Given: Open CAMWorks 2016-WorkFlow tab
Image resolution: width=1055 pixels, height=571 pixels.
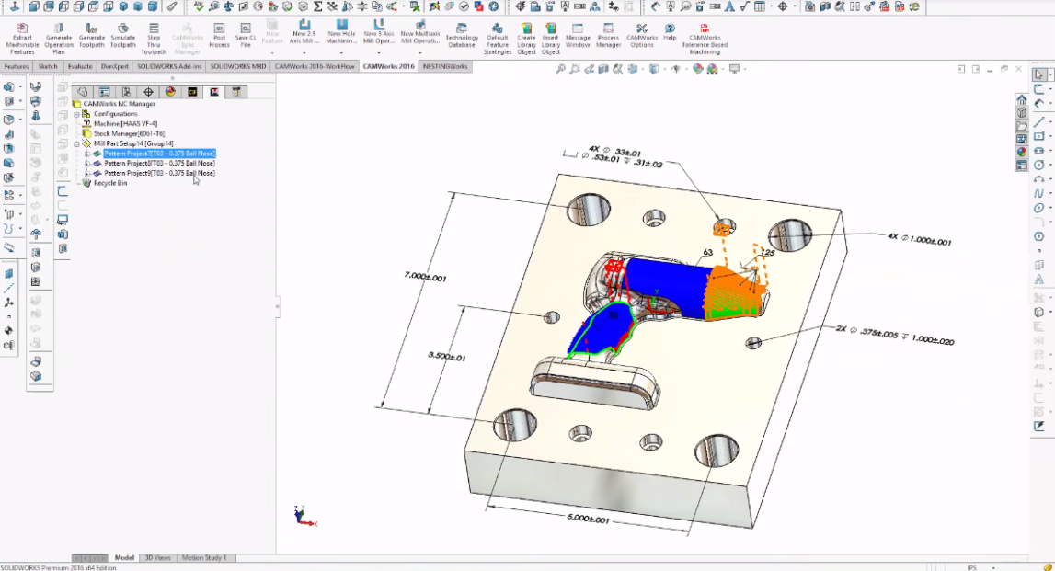Looking at the screenshot, I should (315, 66).
